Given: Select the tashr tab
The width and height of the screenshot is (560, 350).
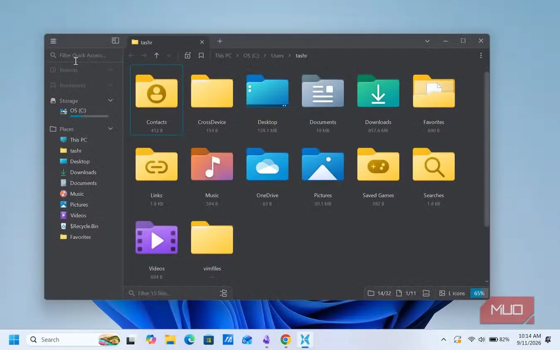Looking at the screenshot, I should click(x=168, y=42).
